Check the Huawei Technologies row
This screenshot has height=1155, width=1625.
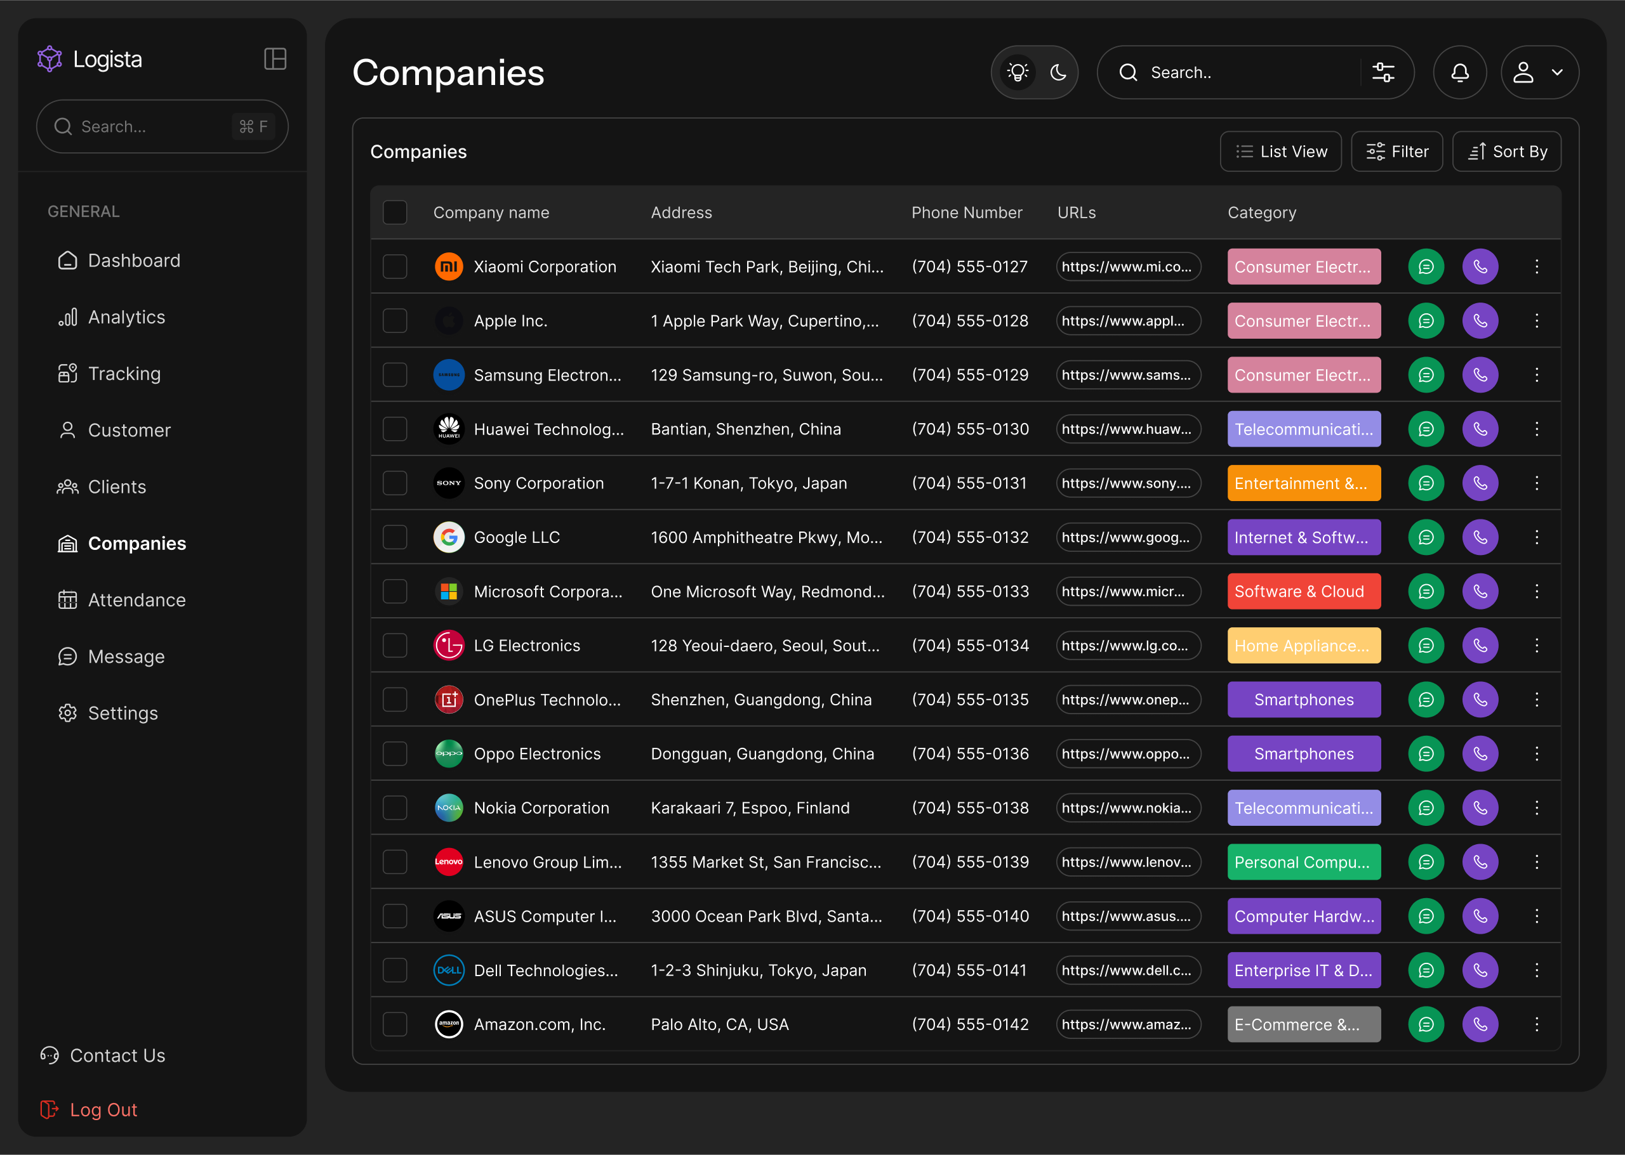tap(395, 429)
